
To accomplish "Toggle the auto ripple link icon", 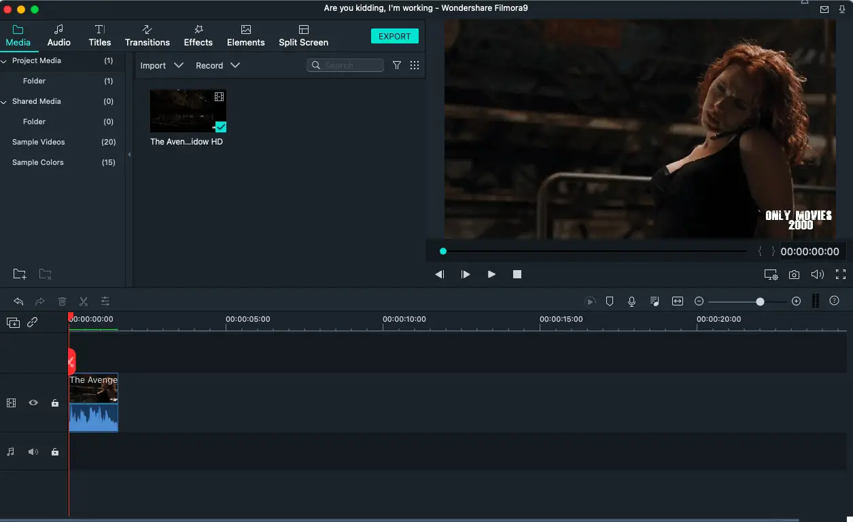I will click(x=32, y=323).
